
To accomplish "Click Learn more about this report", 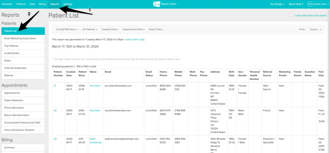I will [x=311, y=15].
